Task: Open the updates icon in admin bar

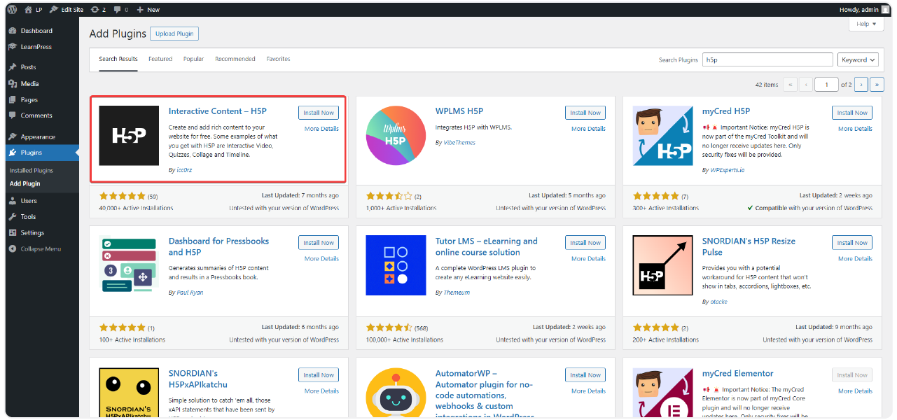Action: [x=95, y=10]
